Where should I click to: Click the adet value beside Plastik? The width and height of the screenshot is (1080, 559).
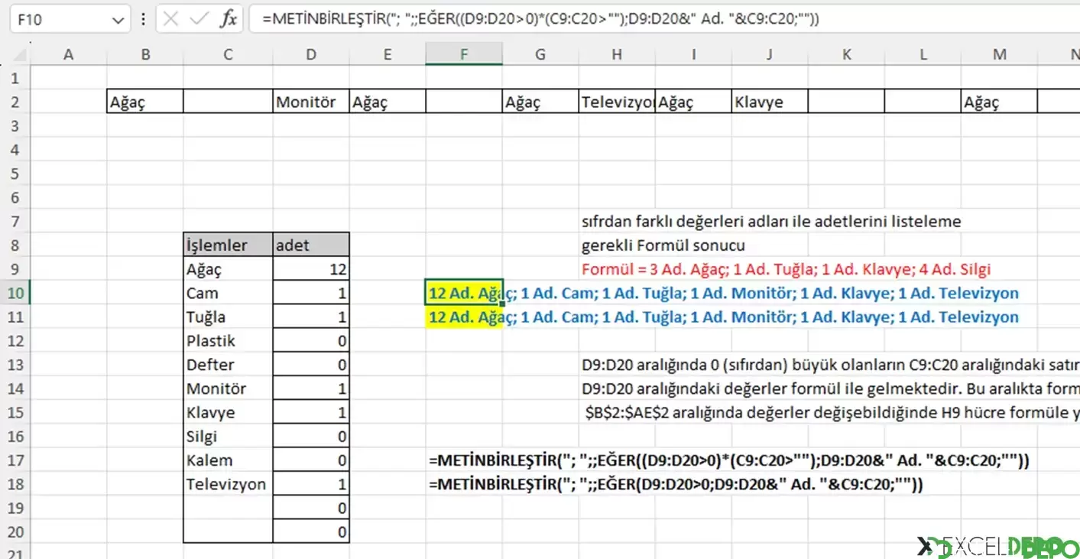coord(311,340)
